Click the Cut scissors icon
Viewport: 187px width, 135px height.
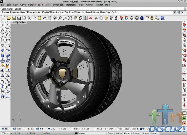point(29,18)
